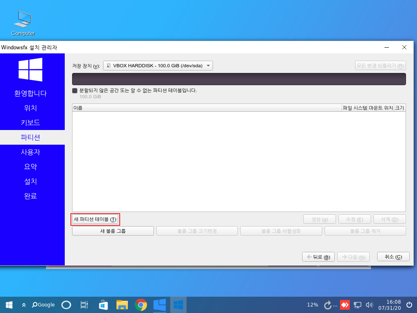Select 위치 step in sidebar
Viewport: 417px width, 313px height.
point(31,108)
